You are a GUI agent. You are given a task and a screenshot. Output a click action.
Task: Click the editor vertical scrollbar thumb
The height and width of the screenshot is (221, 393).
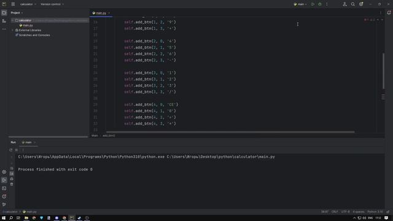click(383, 71)
